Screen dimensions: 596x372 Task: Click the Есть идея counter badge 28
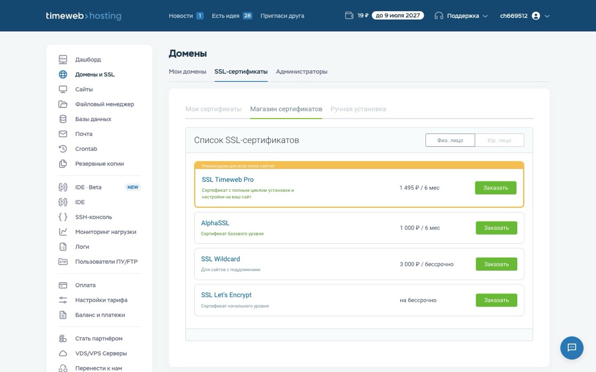(247, 15)
